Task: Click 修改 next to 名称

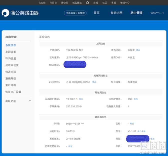Action: tap(132, 124)
